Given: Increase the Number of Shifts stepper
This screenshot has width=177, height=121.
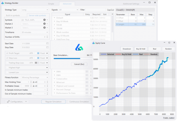Looking at the screenshot, I should click(47, 36).
